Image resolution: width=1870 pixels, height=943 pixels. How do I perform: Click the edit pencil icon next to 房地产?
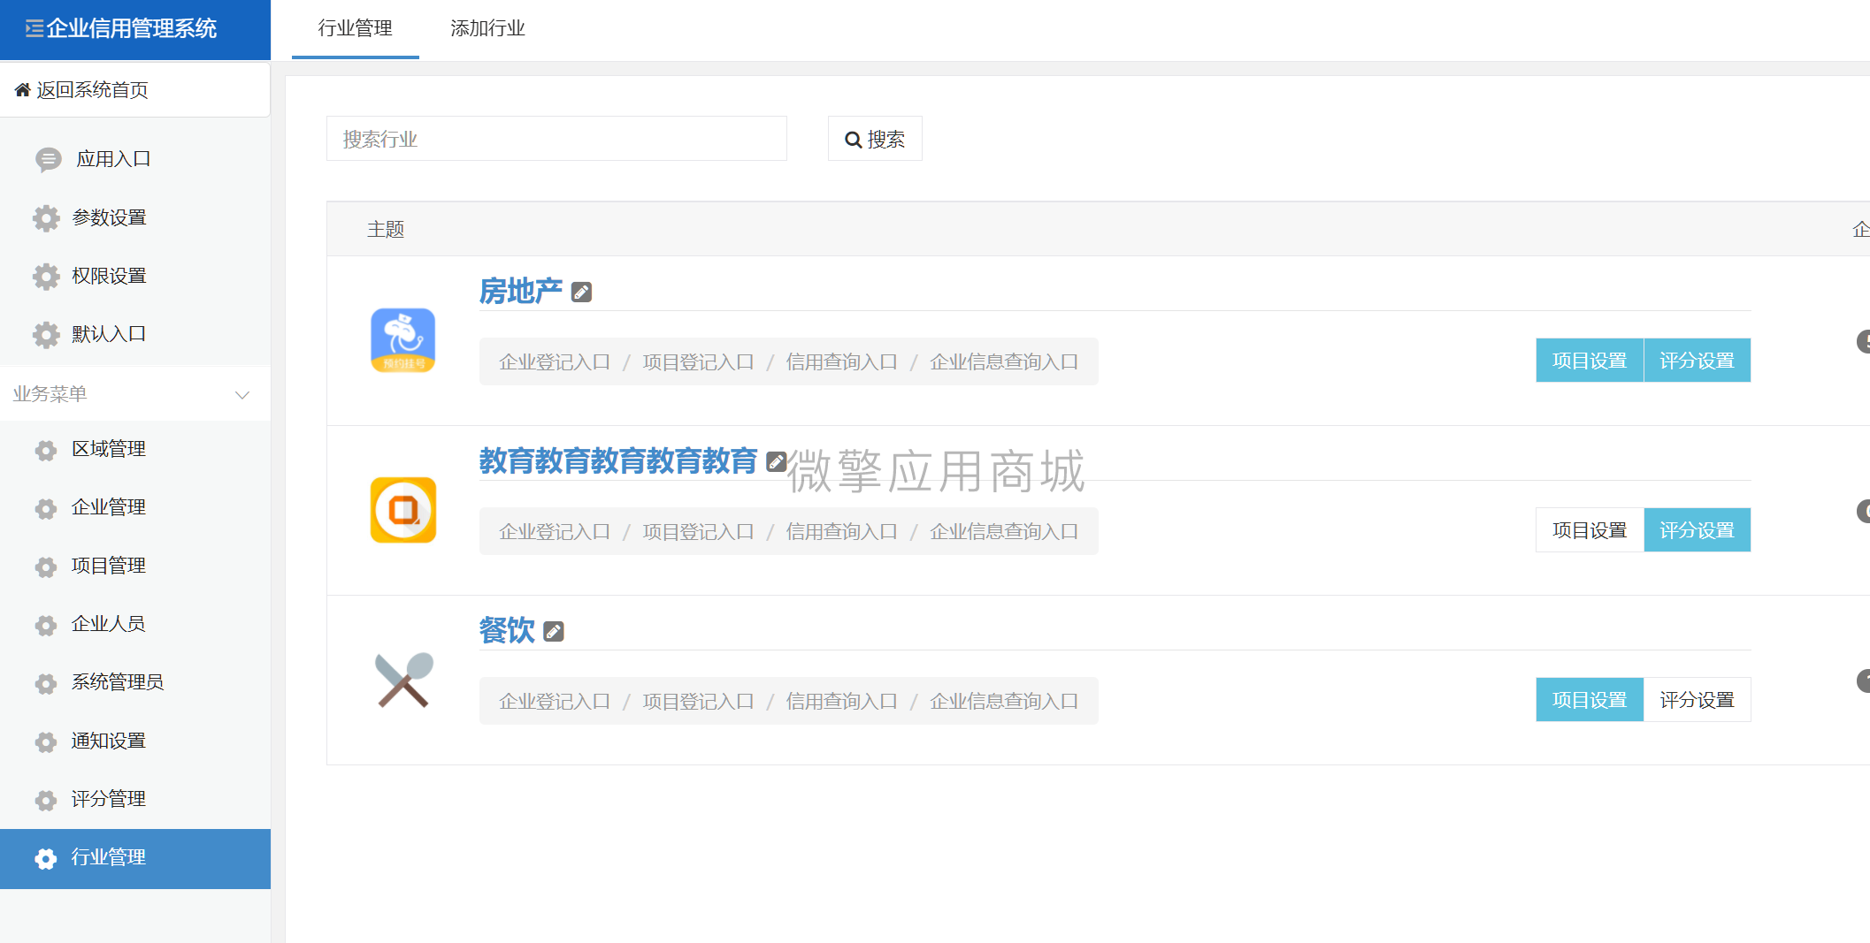581,292
